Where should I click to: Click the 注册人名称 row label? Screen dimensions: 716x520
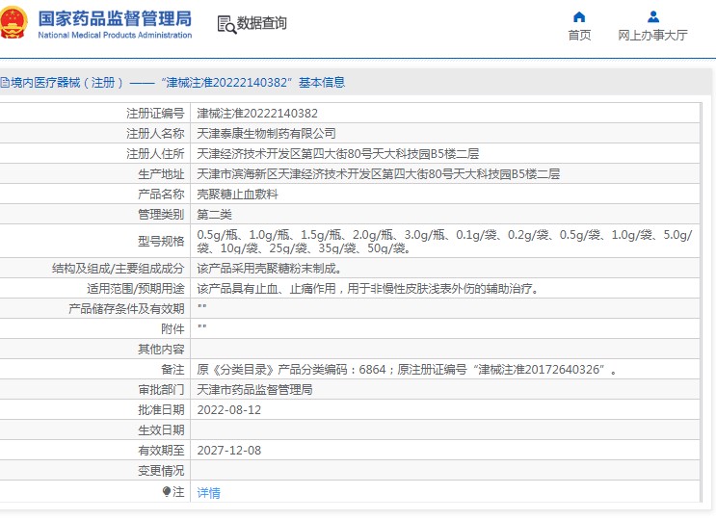pos(155,133)
